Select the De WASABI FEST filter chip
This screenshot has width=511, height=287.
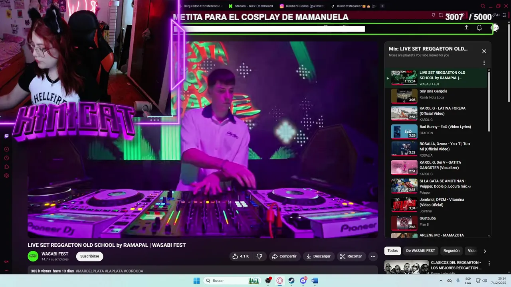coord(420,251)
